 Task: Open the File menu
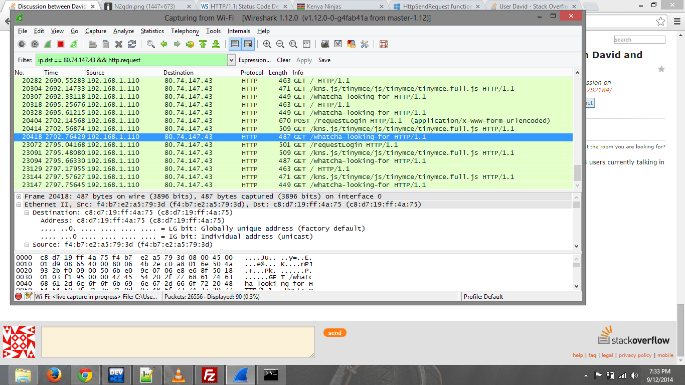pos(23,31)
